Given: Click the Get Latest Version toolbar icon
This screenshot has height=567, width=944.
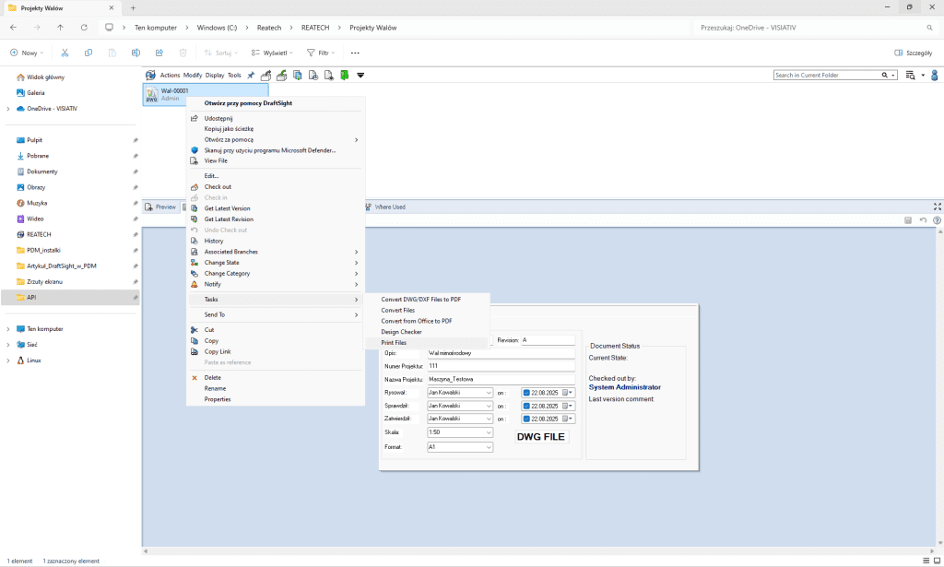Looking at the screenshot, I should (298, 76).
